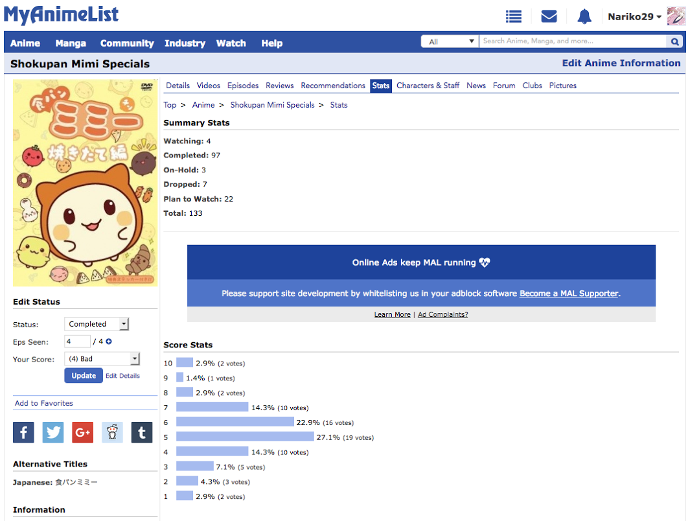Check notifications via the bell icon
This screenshot has height=521, width=688.
point(584,16)
